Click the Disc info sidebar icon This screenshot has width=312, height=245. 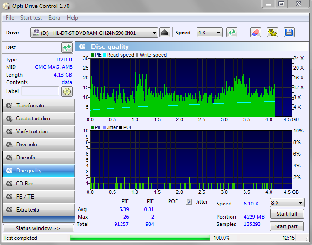tap(9, 158)
